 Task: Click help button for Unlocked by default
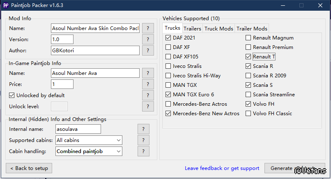click(148, 95)
